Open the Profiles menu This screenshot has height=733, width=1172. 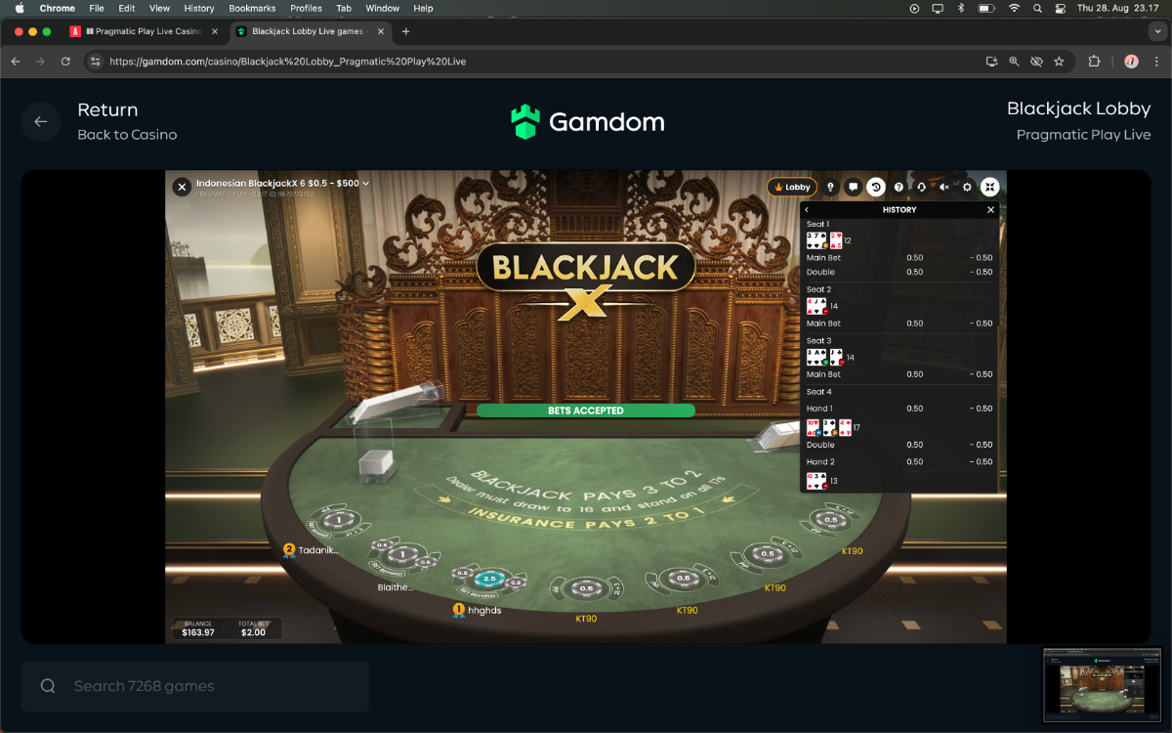coord(306,8)
